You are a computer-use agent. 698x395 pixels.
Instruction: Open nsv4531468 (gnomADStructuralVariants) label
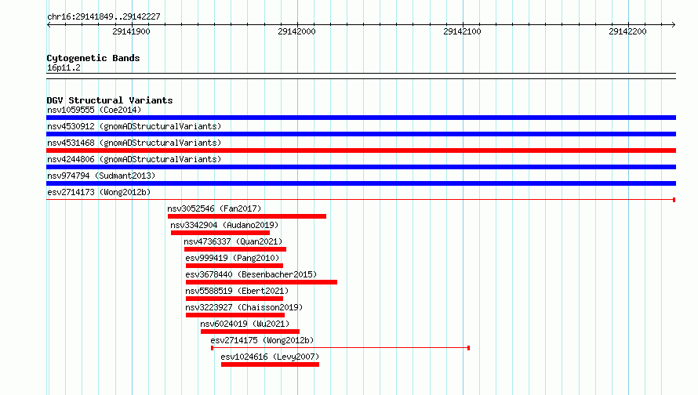[x=134, y=143]
